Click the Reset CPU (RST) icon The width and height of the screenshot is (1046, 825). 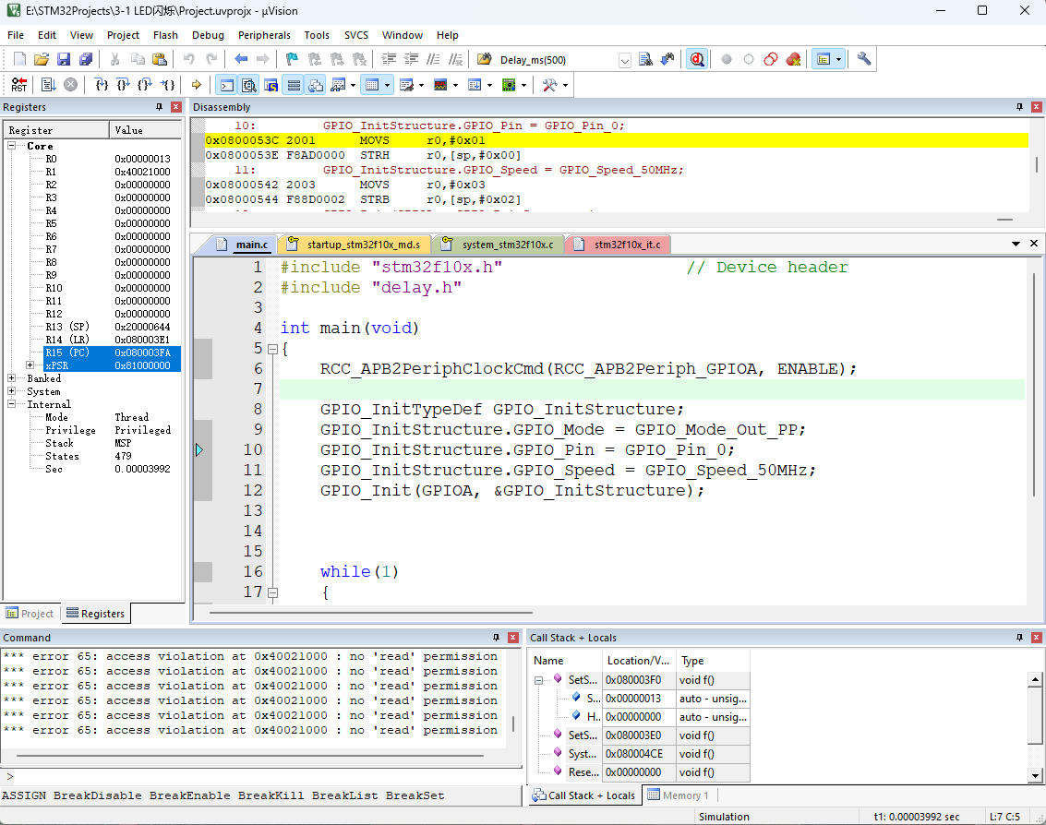pos(19,85)
